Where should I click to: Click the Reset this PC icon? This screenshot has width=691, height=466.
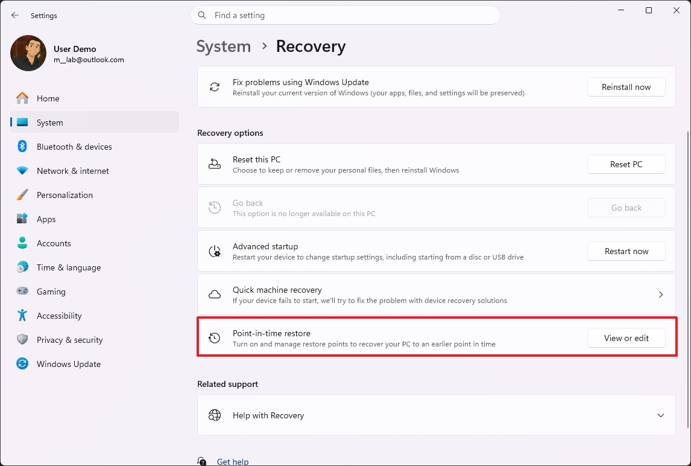point(214,164)
